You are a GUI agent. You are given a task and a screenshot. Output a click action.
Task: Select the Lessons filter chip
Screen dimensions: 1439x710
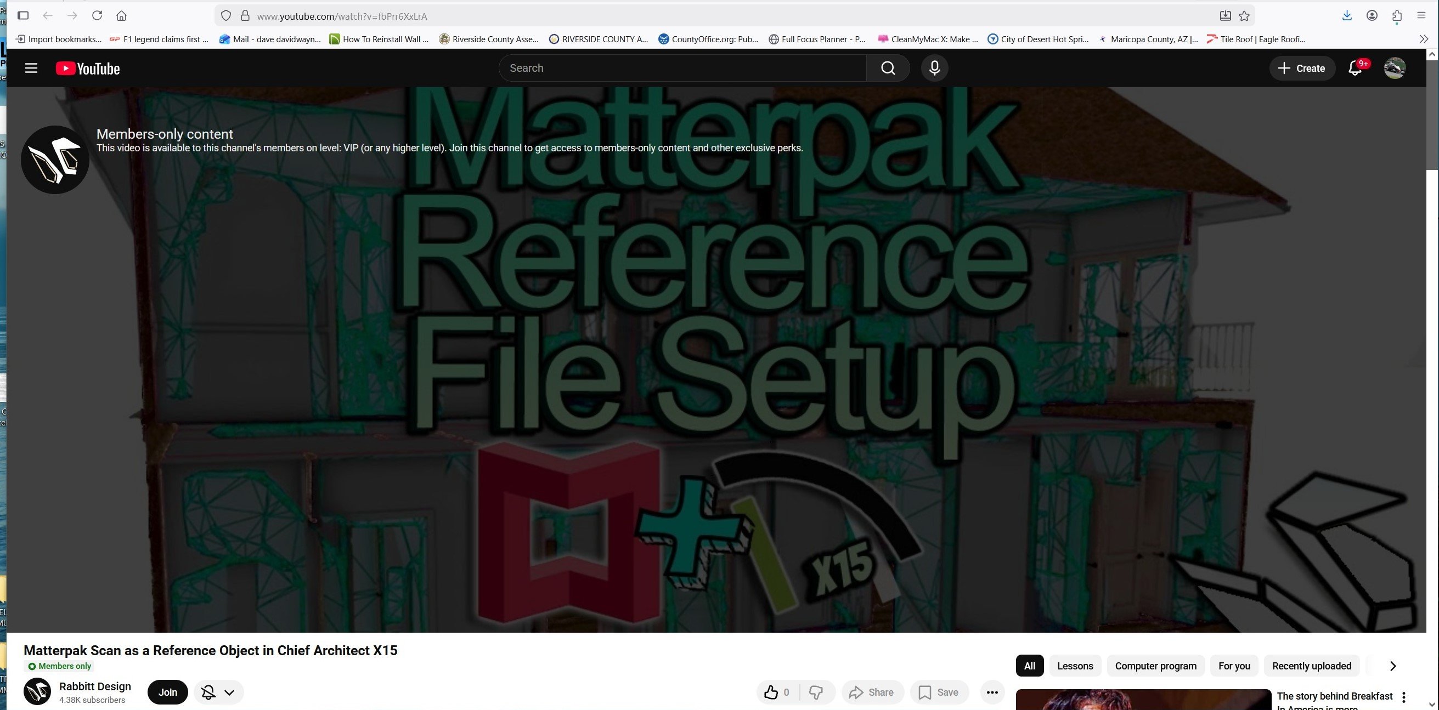[x=1075, y=666]
